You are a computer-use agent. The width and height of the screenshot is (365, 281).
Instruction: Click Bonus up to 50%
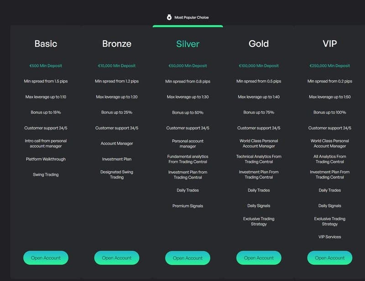(x=188, y=113)
